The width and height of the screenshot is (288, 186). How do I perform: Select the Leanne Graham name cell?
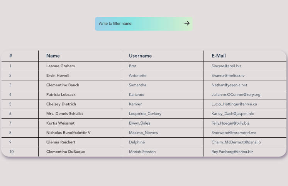pos(61,66)
